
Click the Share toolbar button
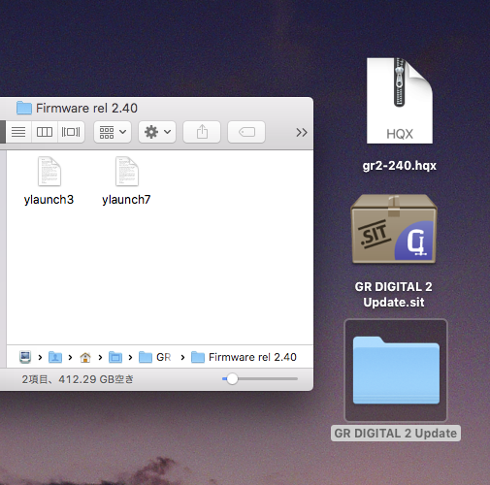(x=202, y=132)
